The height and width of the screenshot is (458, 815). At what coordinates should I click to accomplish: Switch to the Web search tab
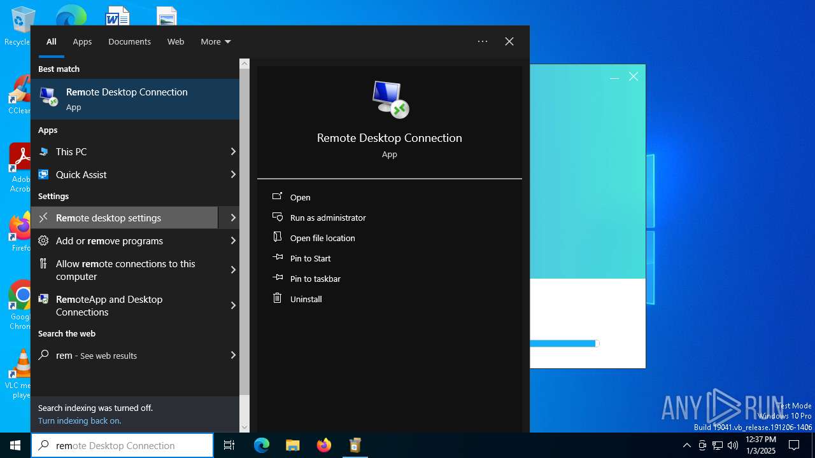pyautogui.click(x=176, y=41)
